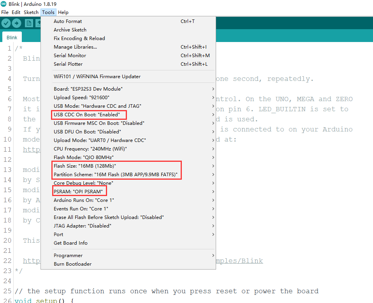Open the PSRAM "OPI PSRAM" submenu
373x303 pixels.
click(x=79, y=192)
